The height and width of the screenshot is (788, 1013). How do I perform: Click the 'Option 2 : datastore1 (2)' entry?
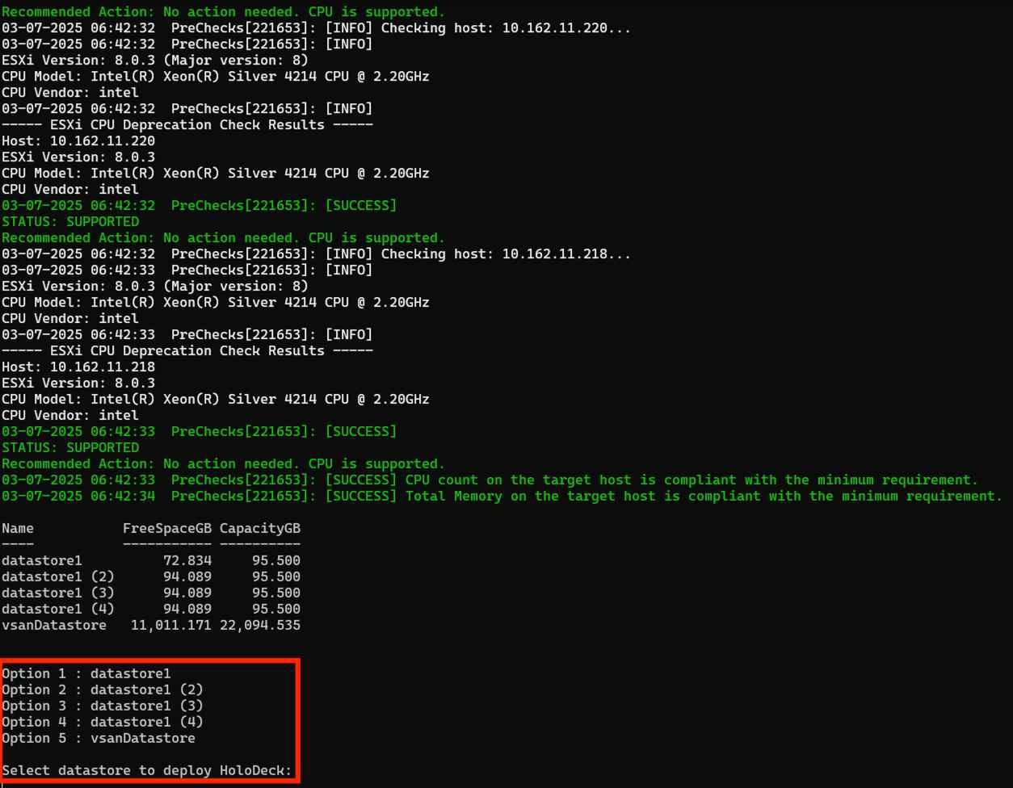pyautogui.click(x=103, y=689)
